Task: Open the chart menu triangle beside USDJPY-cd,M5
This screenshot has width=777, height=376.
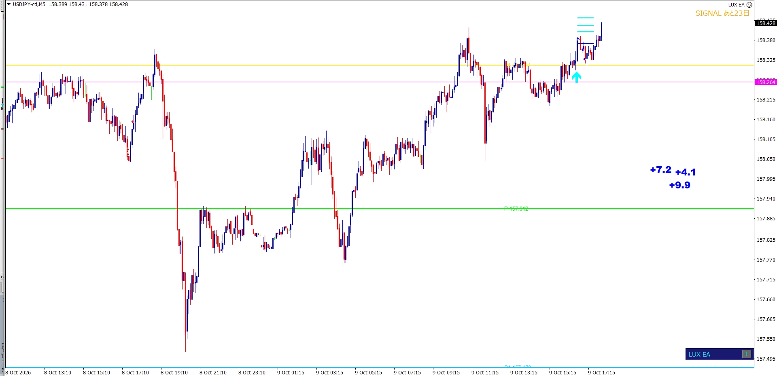Action: pyautogui.click(x=8, y=4)
